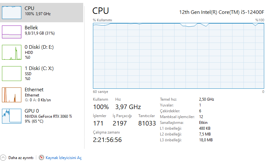
Task: Open the GPU 0 usage graph icon
Action: tap(12, 116)
